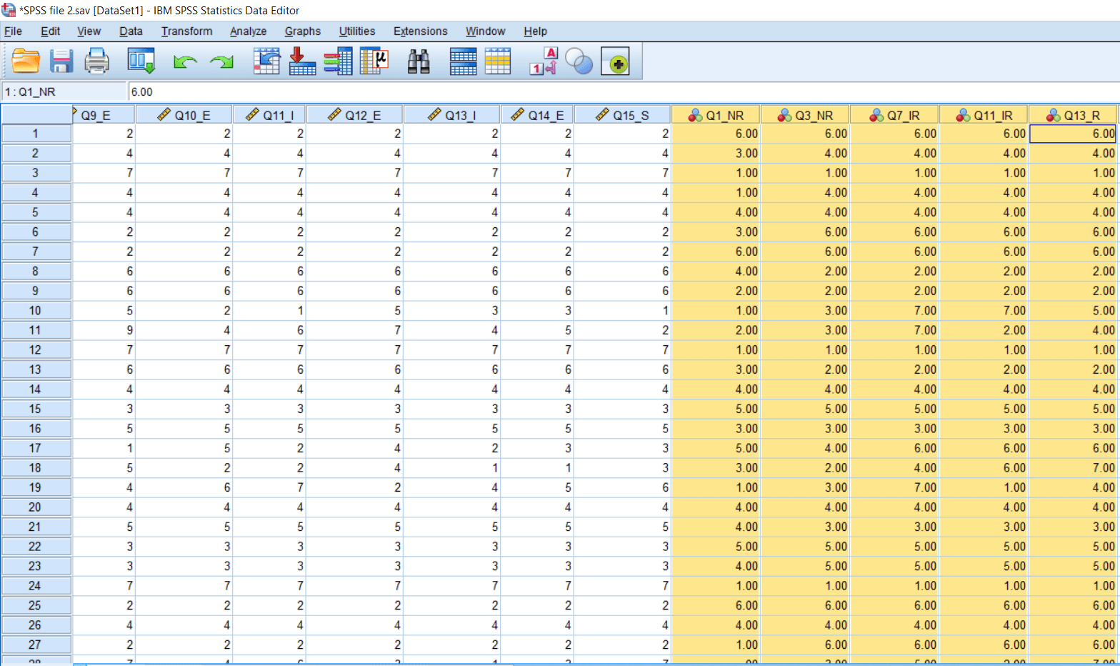Select the blank top-left grid corner cell
This screenshot has width=1120, height=666.
36,115
